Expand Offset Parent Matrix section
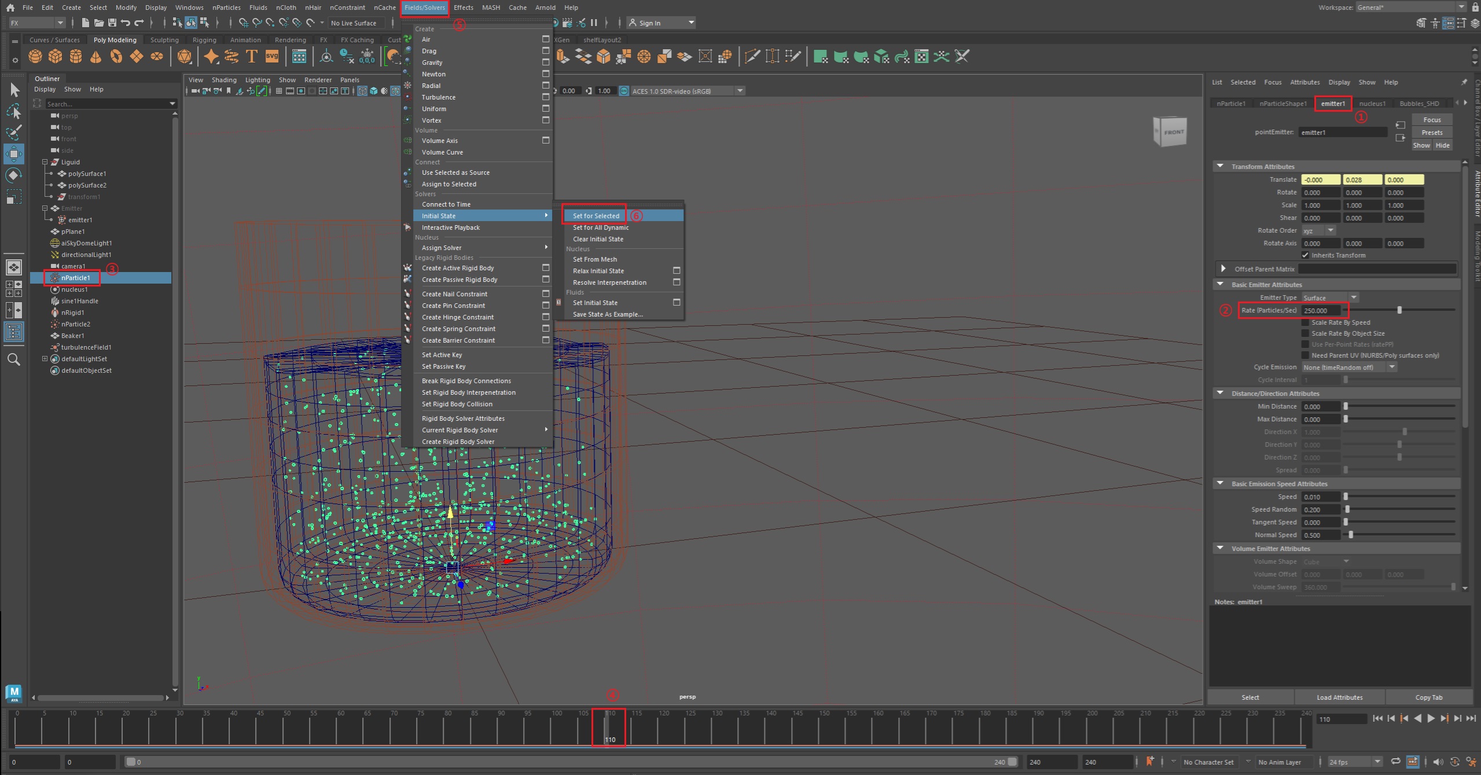This screenshot has width=1481, height=775. 1223,269
